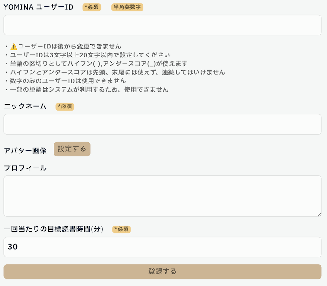
Task: Click the 数字のみのユーザーID rule text
Action: pyautogui.click(x=68, y=81)
